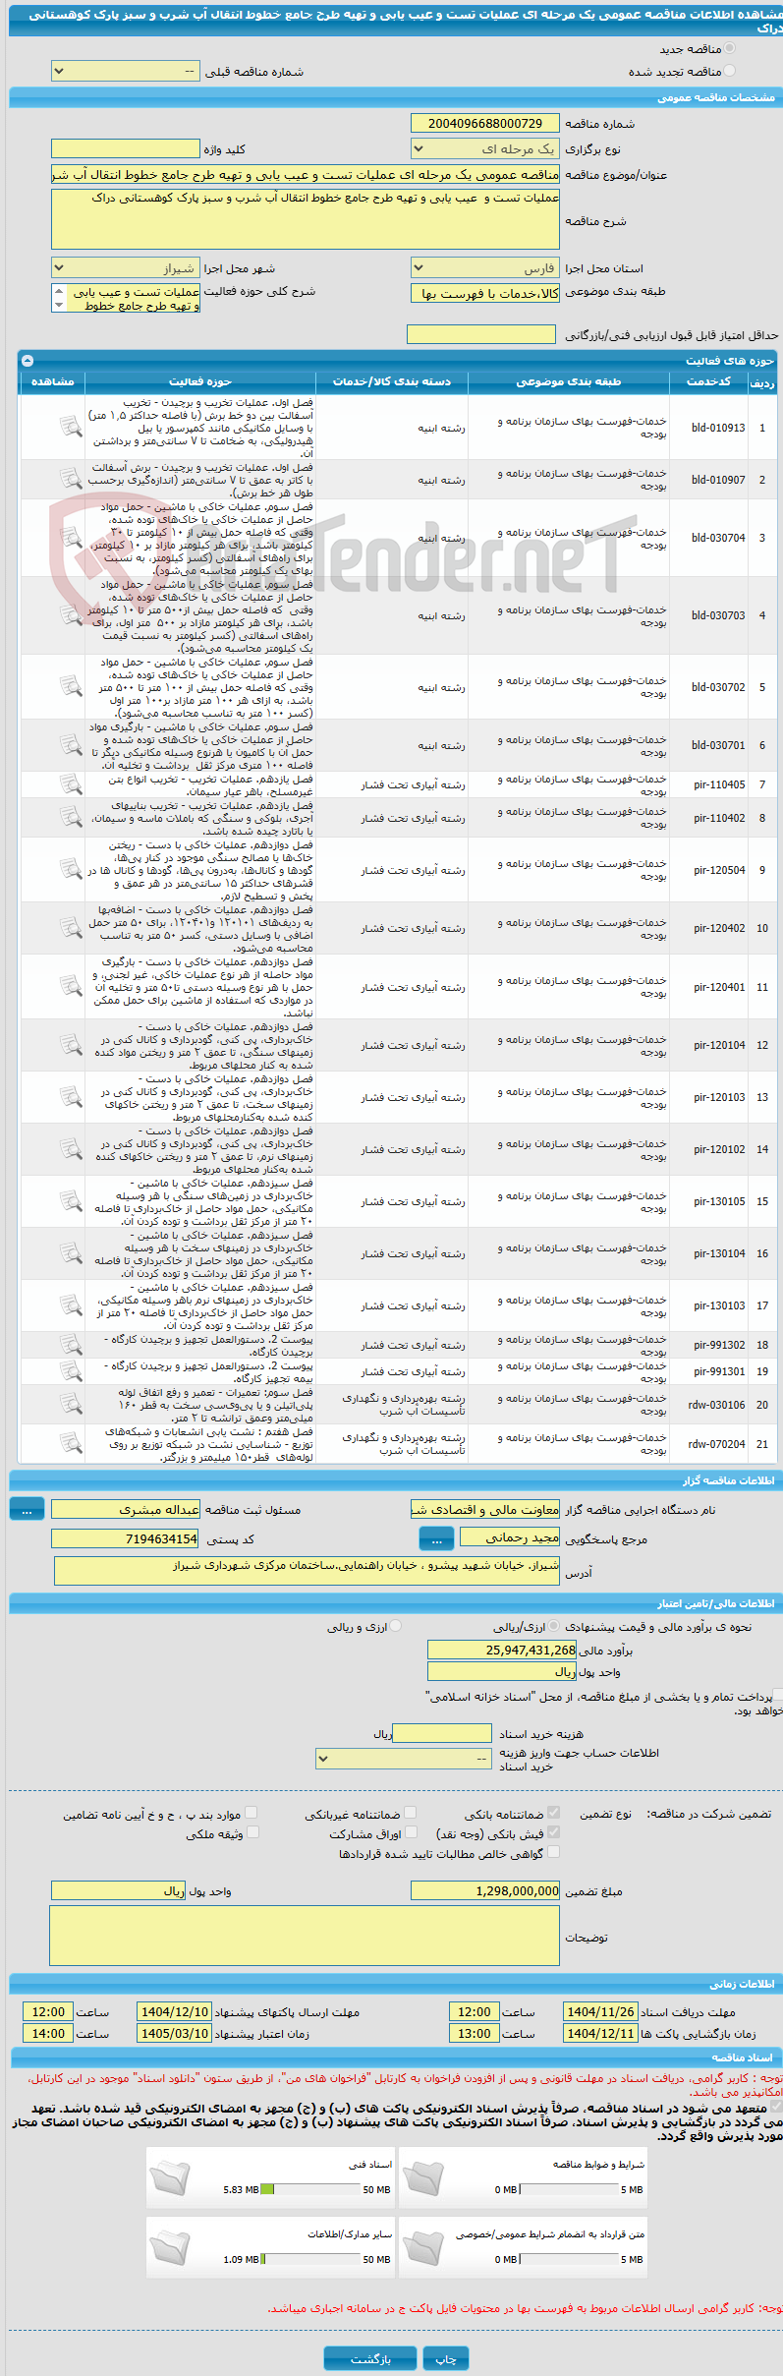Select the ارزی/ریالی radio option
The height and width of the screenshot is (2376, 783).
(554, 1626)
